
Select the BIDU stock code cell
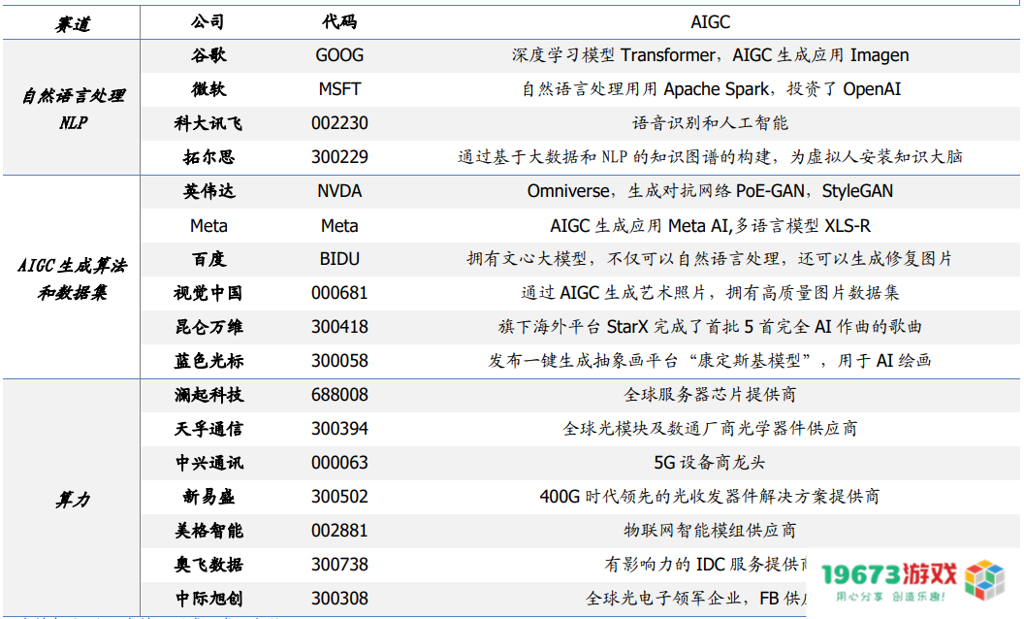pos(339,259)
